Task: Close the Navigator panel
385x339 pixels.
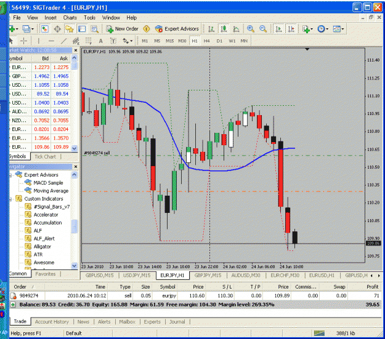Action: 76,167
